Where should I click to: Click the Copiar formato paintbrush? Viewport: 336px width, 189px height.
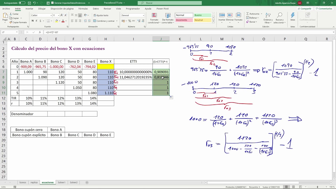click(x=18, y=22)
